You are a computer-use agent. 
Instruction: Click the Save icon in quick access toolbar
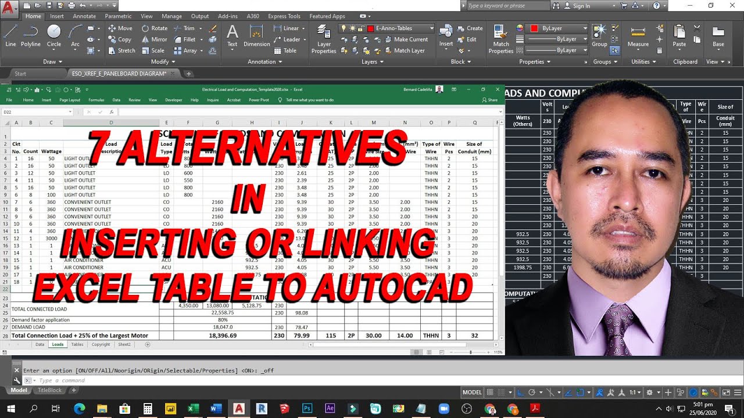[x=49, y=5]
